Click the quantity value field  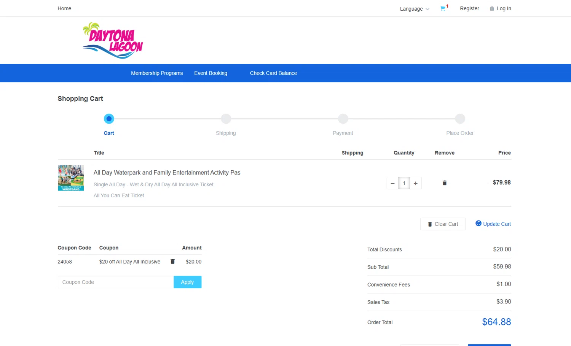click(404, 183)
